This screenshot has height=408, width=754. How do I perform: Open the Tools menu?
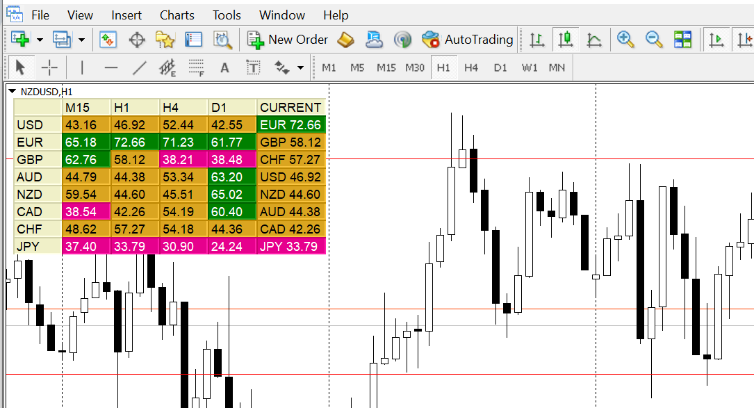click(x=227, y=15)
